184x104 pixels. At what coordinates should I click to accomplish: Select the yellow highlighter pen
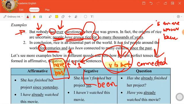34,17
